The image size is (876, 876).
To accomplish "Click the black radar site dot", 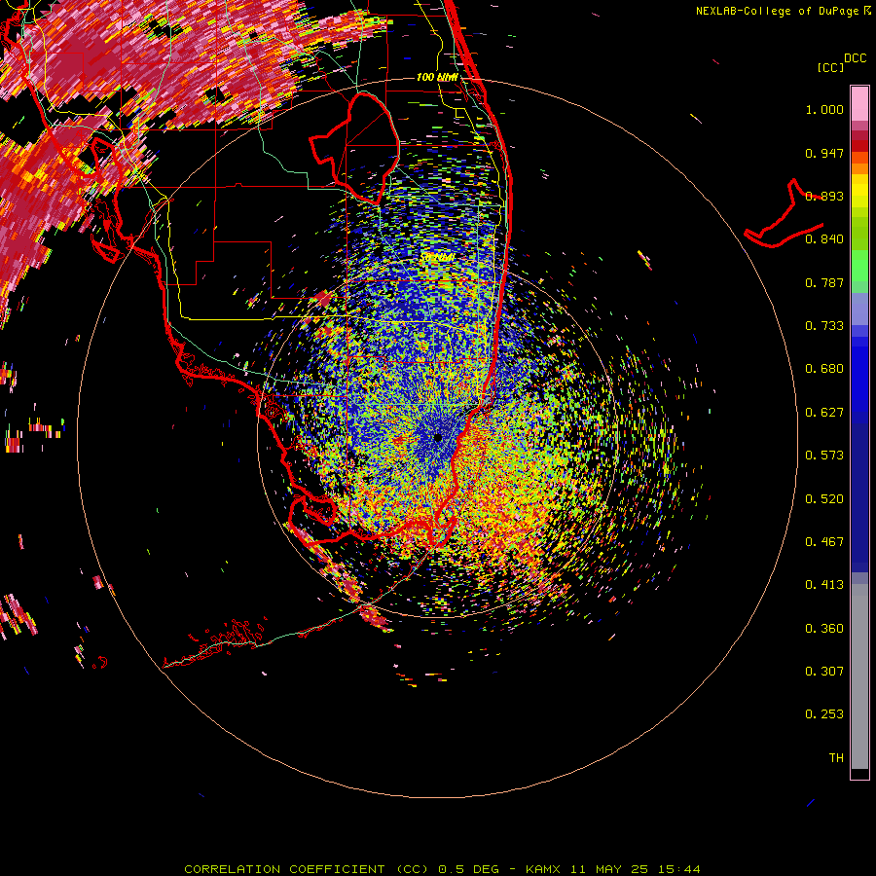I will pyautogui.click(x=439, y=438).
